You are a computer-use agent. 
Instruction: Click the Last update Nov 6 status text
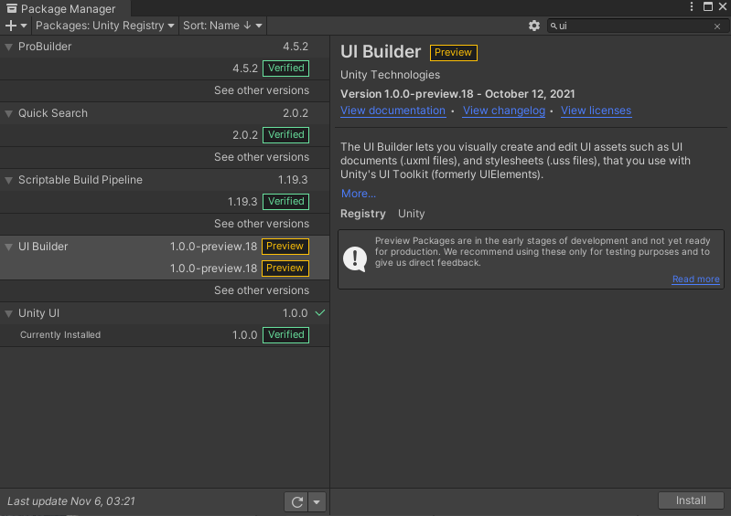(71, 501)
